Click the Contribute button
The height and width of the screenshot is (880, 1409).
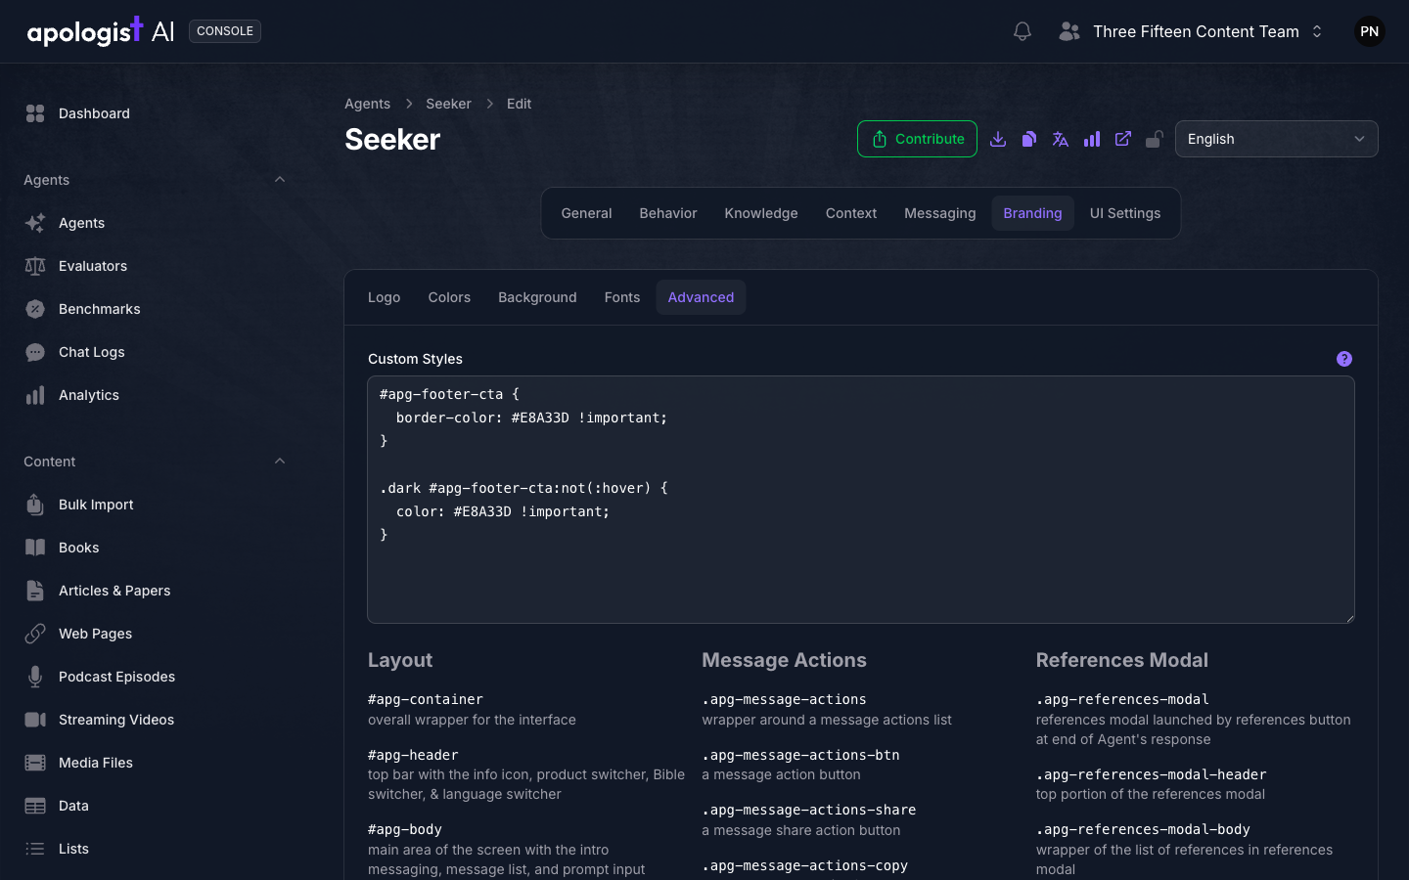[x=917, y=139]
